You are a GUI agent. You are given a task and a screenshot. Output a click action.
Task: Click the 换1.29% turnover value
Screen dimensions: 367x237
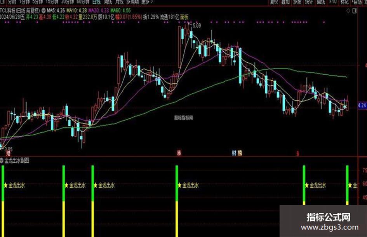click(x=151, y=17)
